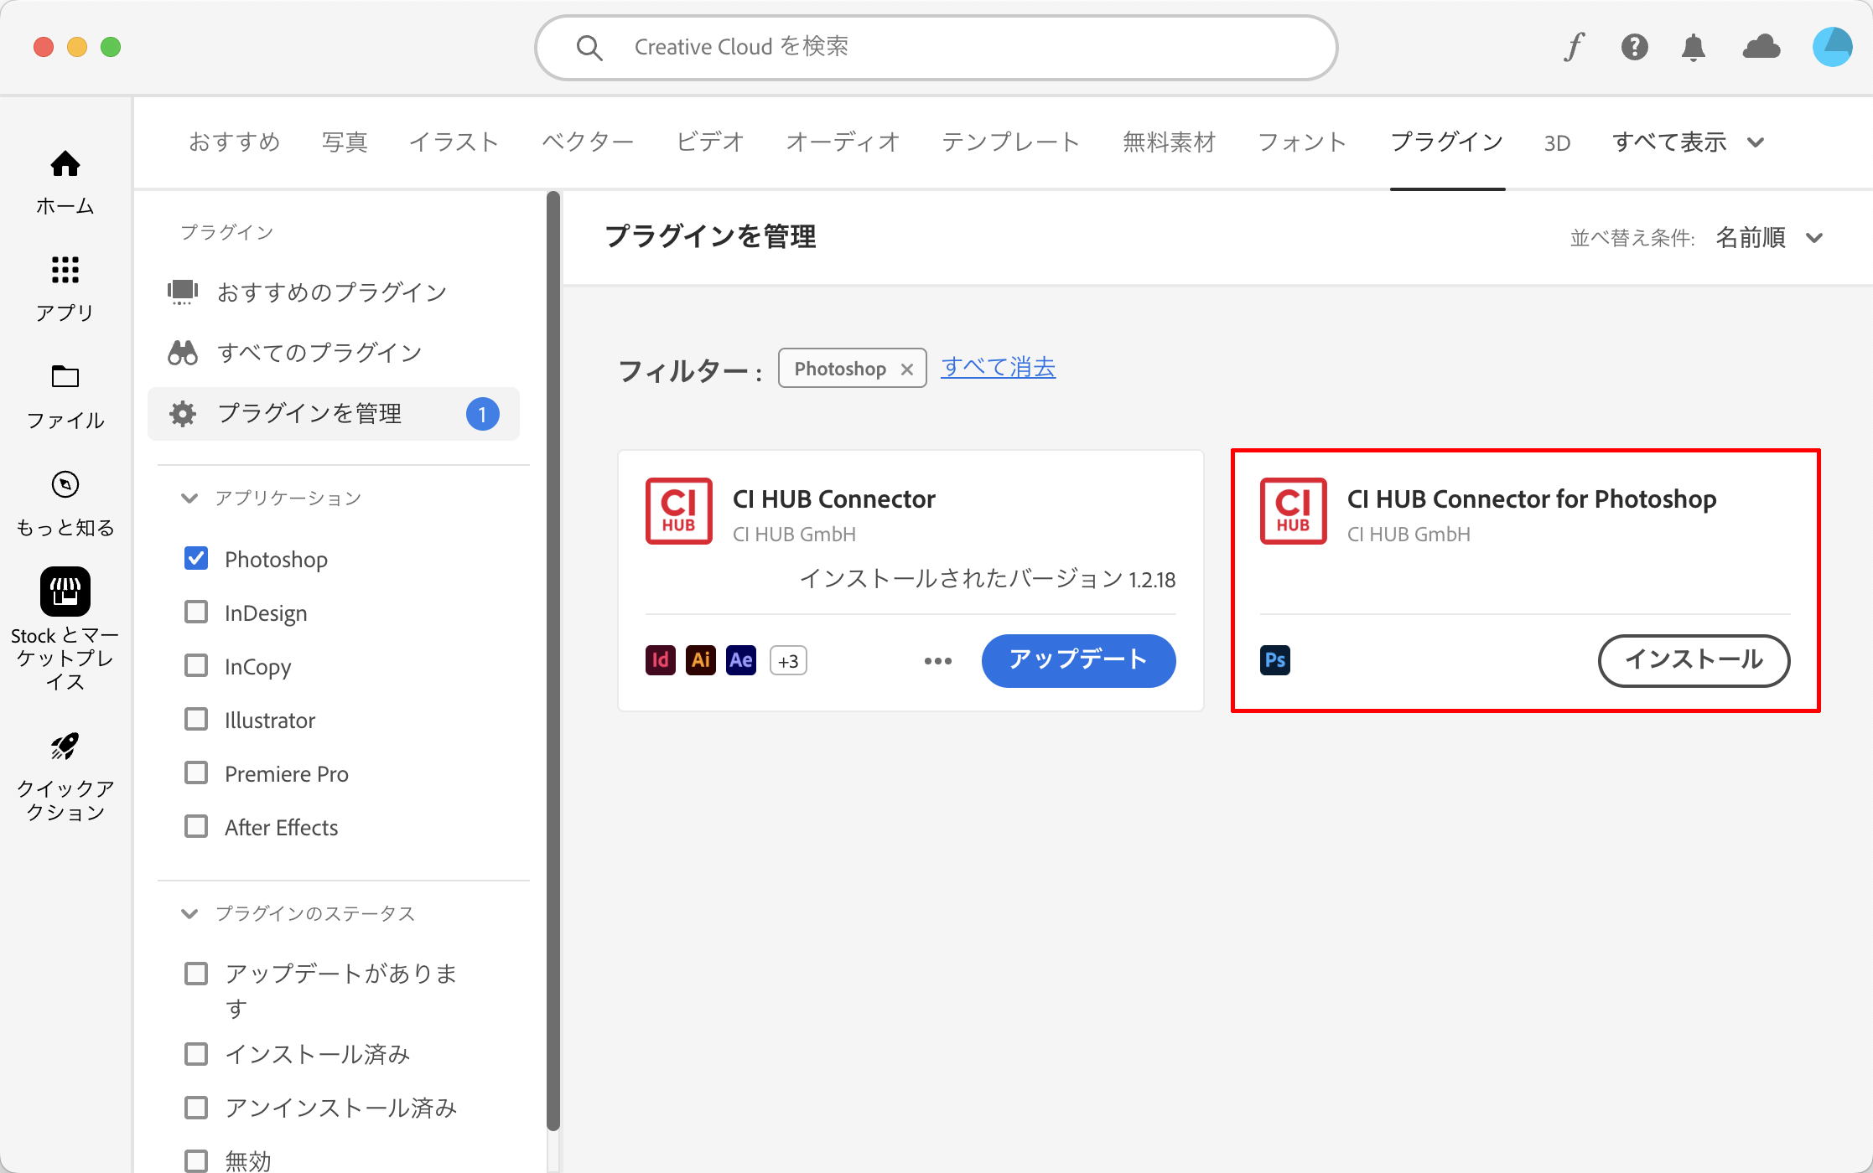Image resolution: width=1873 pixels, height=1173 pixels.
Task: Switch to the 写真 tab
Action: tap(345, 142)
